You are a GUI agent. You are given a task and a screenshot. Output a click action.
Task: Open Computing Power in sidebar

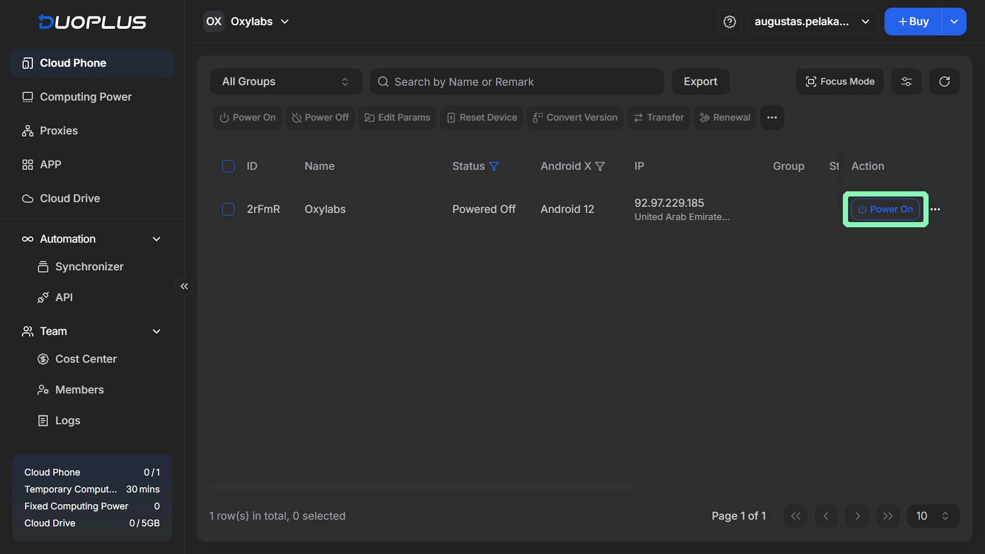[x=92, y=97]
